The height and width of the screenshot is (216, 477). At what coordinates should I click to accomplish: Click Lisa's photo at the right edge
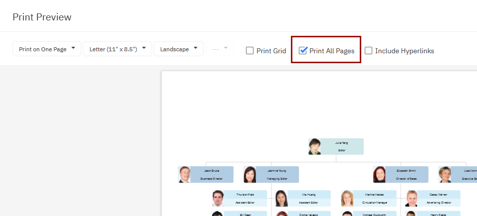tap(445, 175)
